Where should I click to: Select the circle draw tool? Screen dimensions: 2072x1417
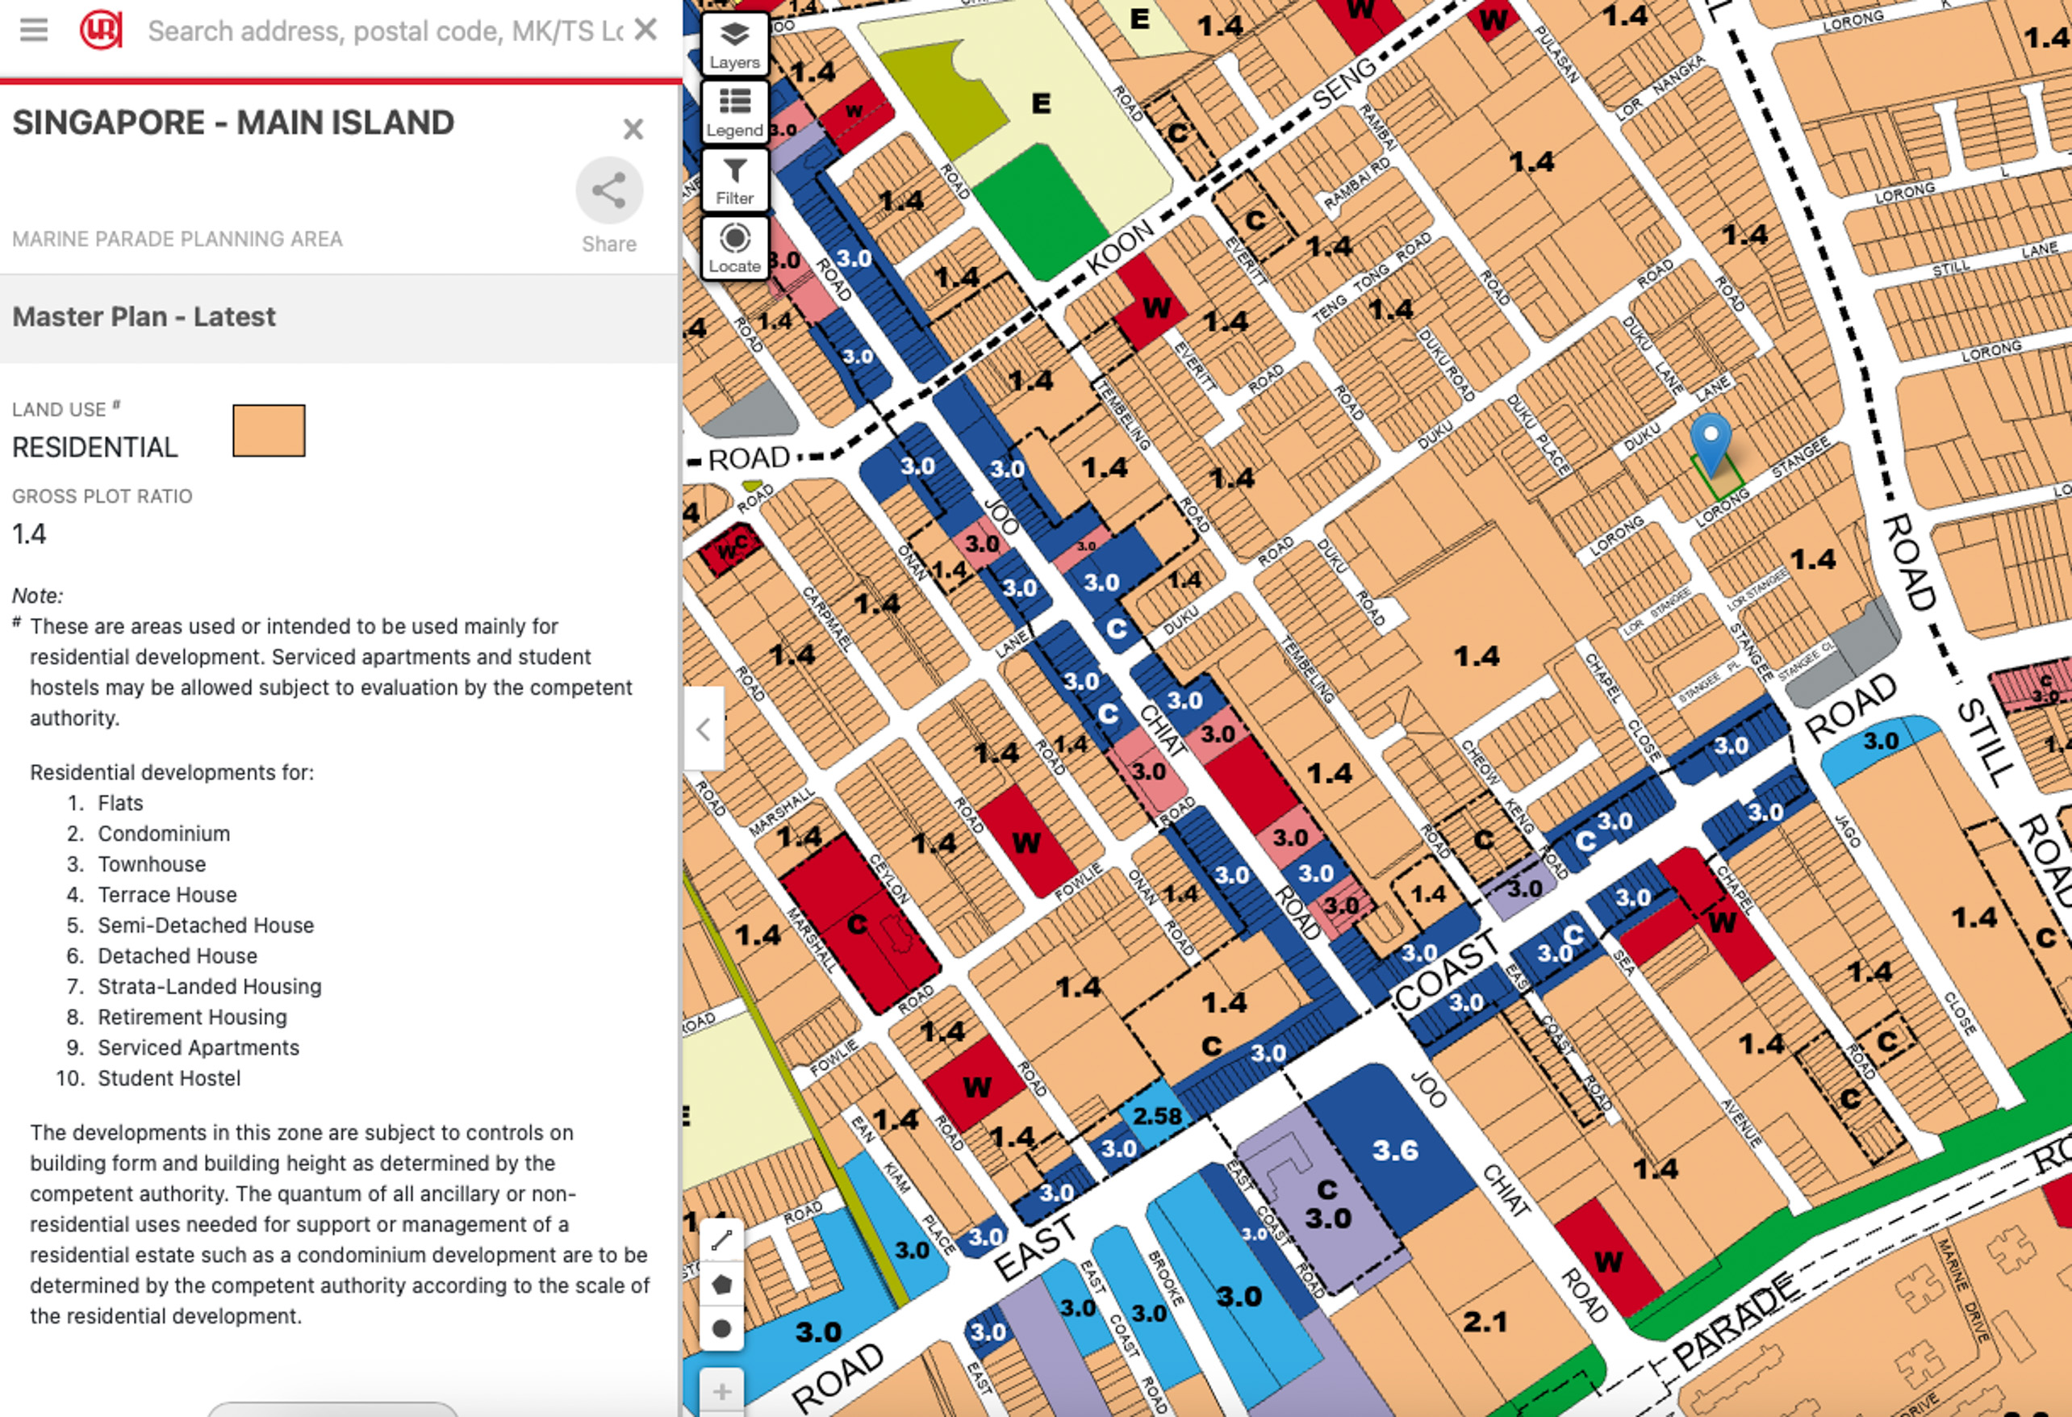[722, 1329]
